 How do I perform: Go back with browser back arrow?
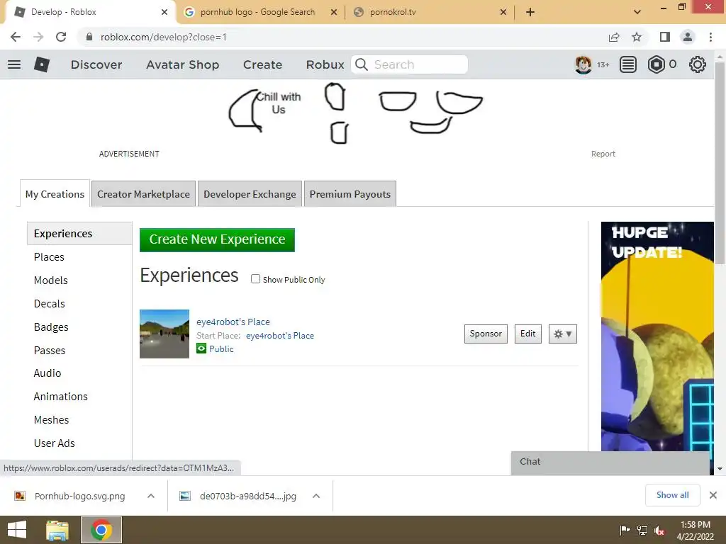[x=16, y=37]
